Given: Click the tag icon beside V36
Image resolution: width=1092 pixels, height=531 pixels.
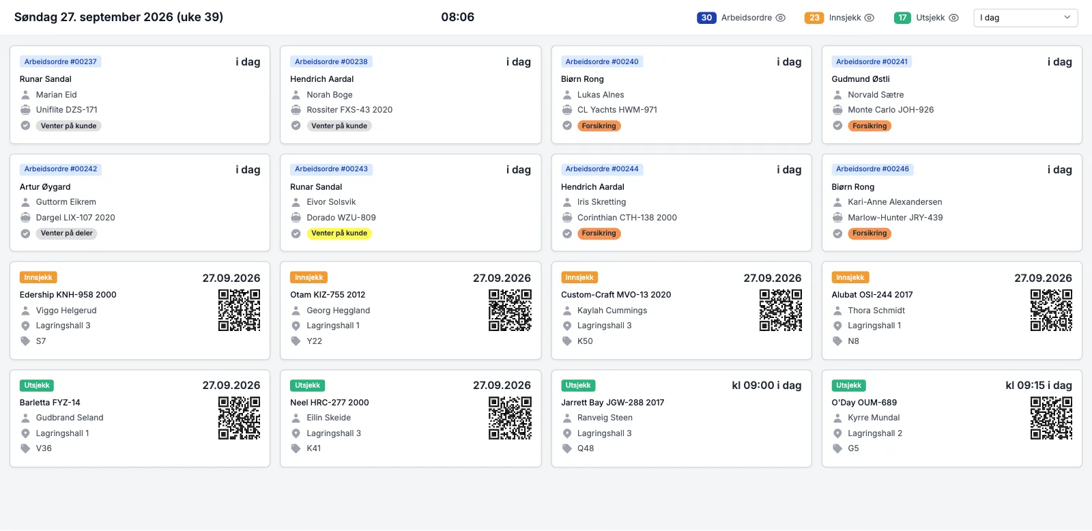Looking at the screenshot, I should coord(25,448).
